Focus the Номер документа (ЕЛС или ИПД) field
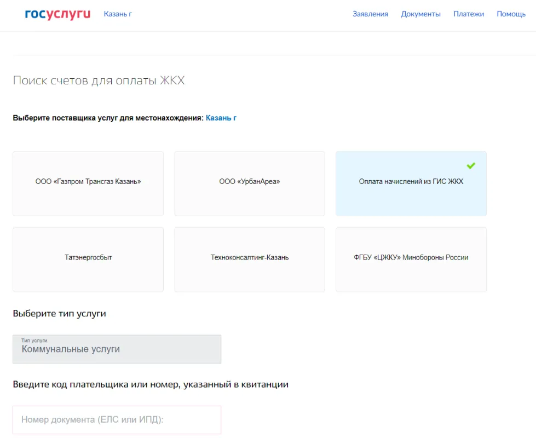Viewport: 536px width, 438px height. pos(117,420)
